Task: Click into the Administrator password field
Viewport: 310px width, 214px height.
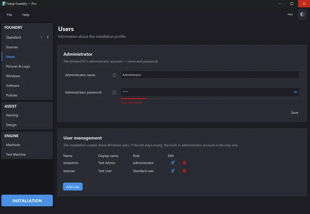Action: click(210, 92)
